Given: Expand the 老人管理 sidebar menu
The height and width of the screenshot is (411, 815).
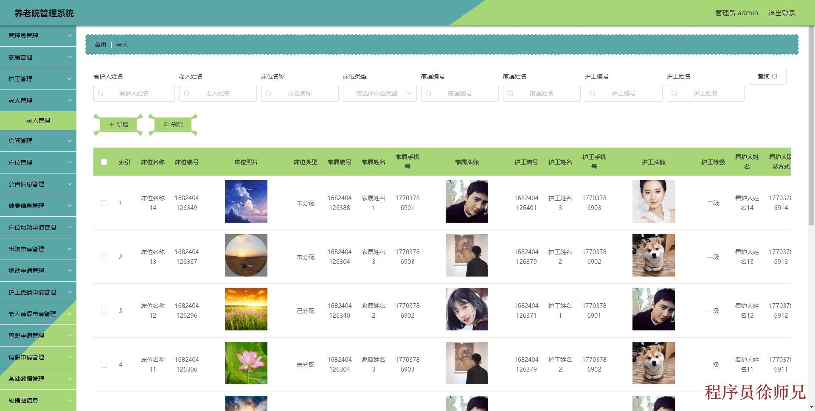Looking at the screenshot, I should pyautogui.click(x=38, y=101).
